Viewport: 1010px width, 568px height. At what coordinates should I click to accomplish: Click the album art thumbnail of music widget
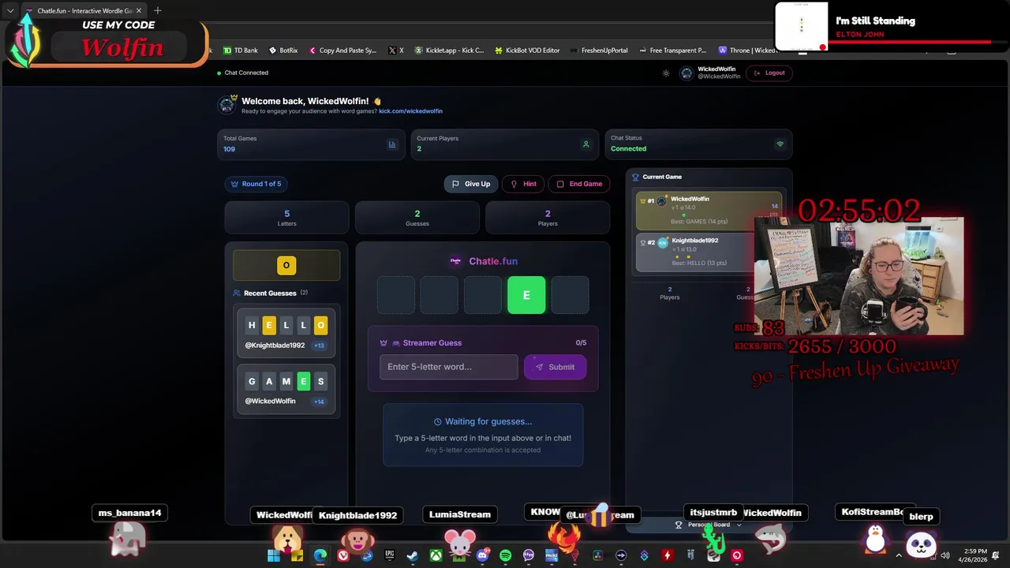coord(802,25)
